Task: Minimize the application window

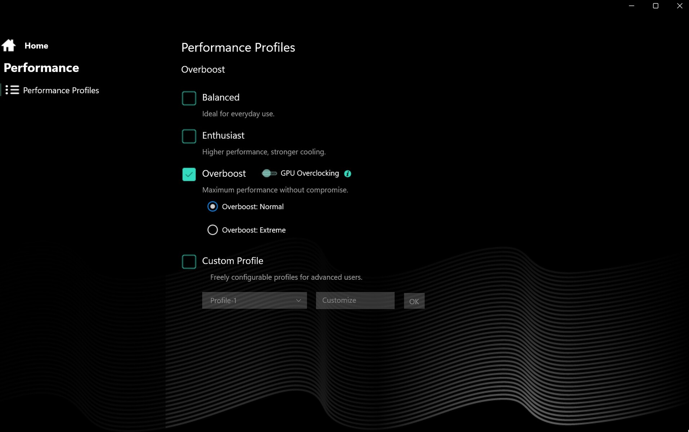Action: pos(631,6)
